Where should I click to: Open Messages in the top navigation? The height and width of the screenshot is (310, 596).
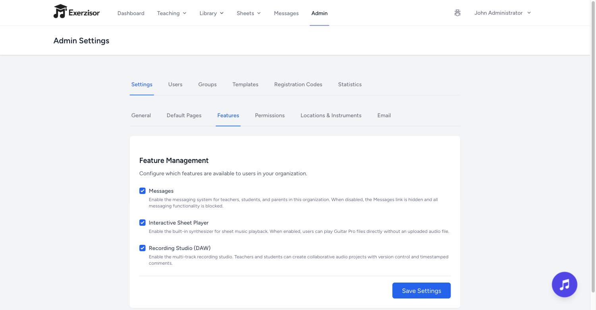286,13
